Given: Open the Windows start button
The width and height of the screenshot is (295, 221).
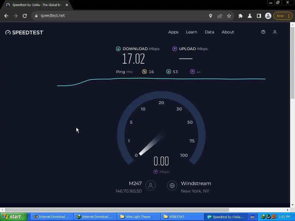Looking at the screenshot, I should tap(14, 217).
